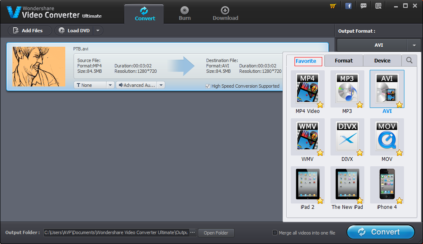423x244 pixels.
Task: Toggle the favorite star on MOV
Action: pos(399,153)
